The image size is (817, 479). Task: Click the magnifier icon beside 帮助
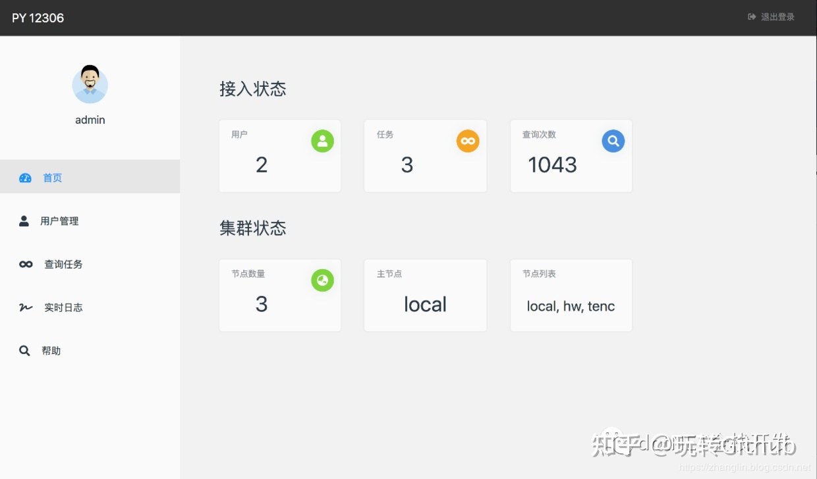coord(24,351)
